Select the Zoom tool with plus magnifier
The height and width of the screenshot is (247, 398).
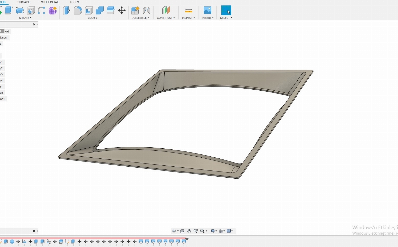click(196, 231)
